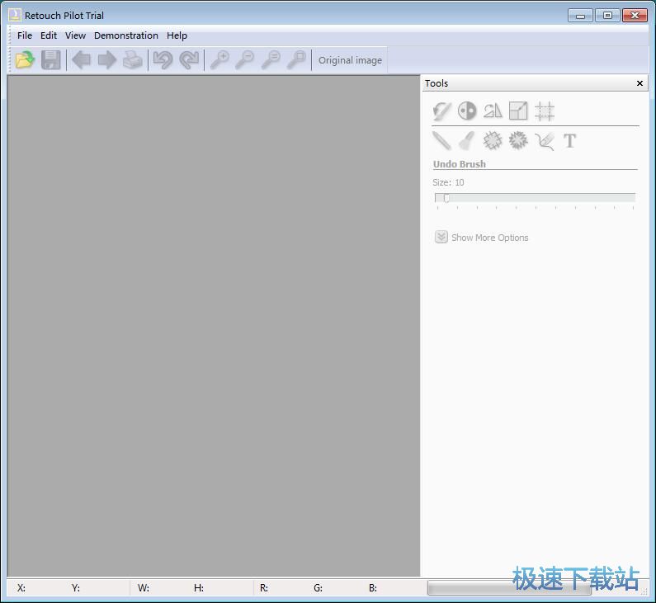Select the brightness contrast circle tool
The image size is (656, 603).
467,111
